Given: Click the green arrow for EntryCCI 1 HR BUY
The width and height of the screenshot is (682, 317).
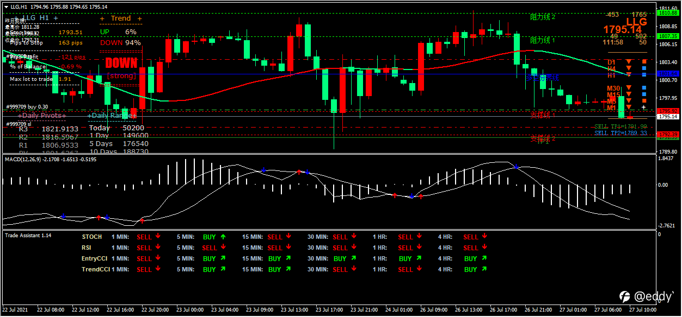Looking at the screenshot, I should click(x=419, y=258).
